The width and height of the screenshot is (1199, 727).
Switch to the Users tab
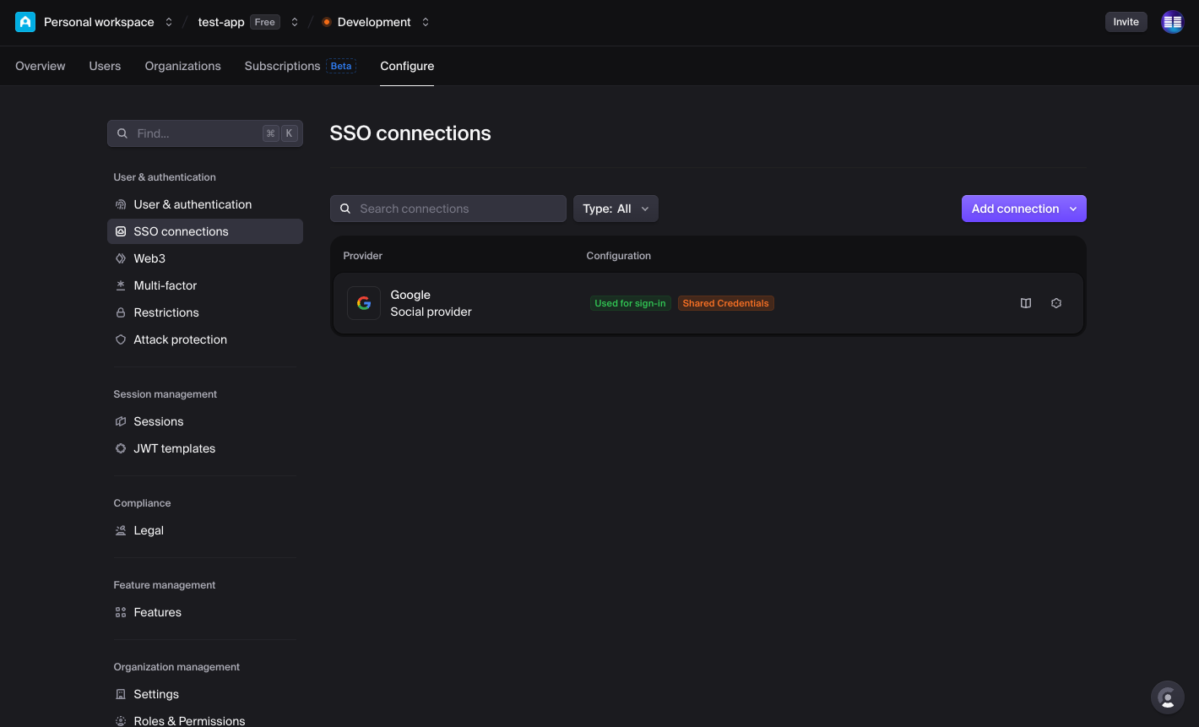pos(105,66)
